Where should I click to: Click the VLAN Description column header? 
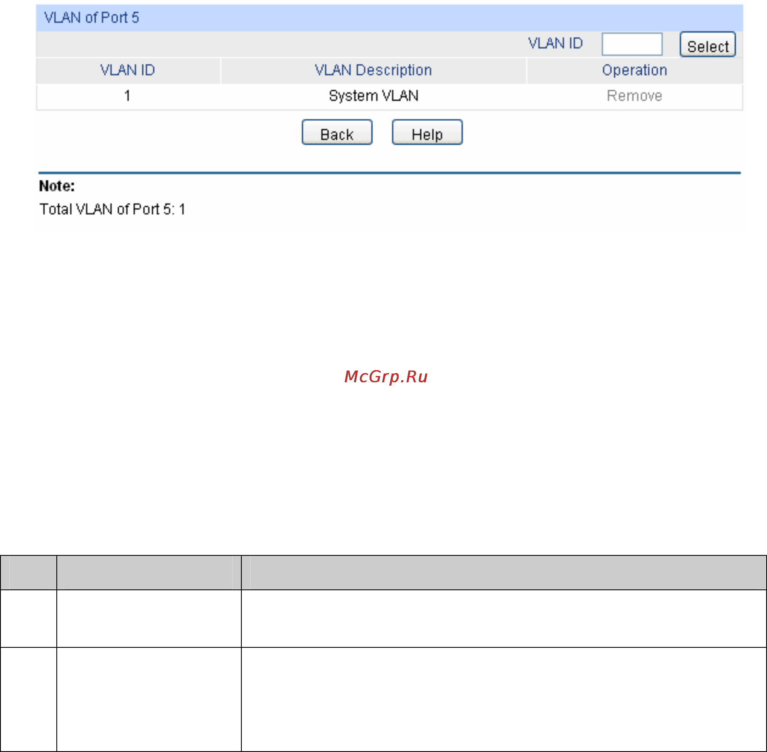pyautogui.click(x=373, y=70)
